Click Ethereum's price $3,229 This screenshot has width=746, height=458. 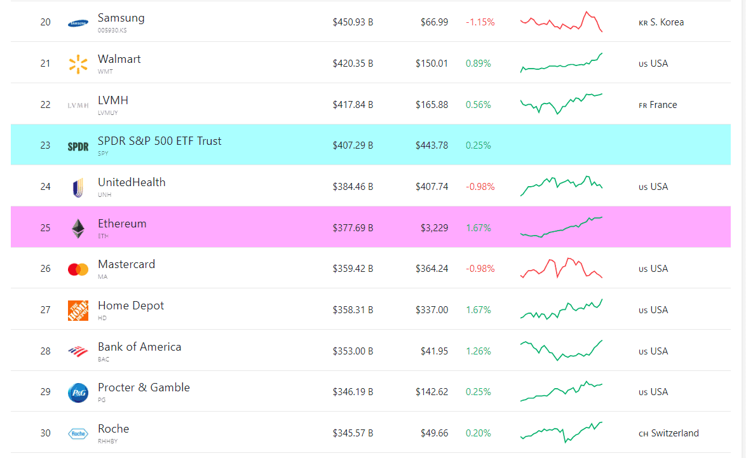pyautogui.click(x=434, y=228)
